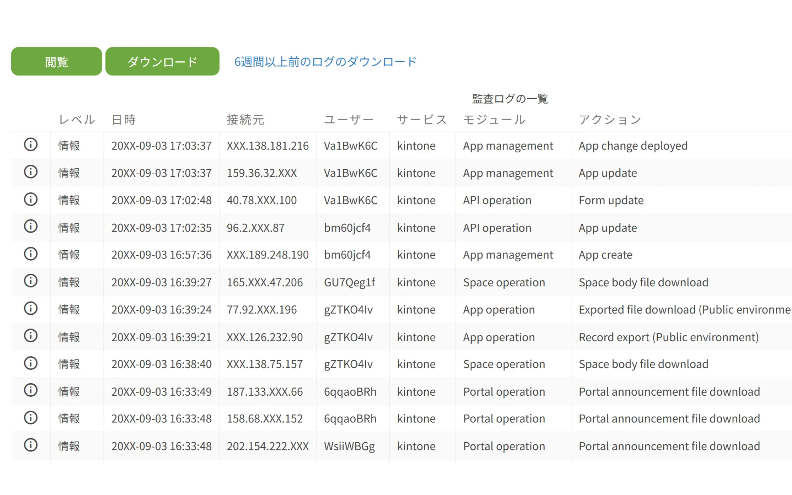
Task: Show details icon for 17:02:35 App update
Action: tap(31, 226)
